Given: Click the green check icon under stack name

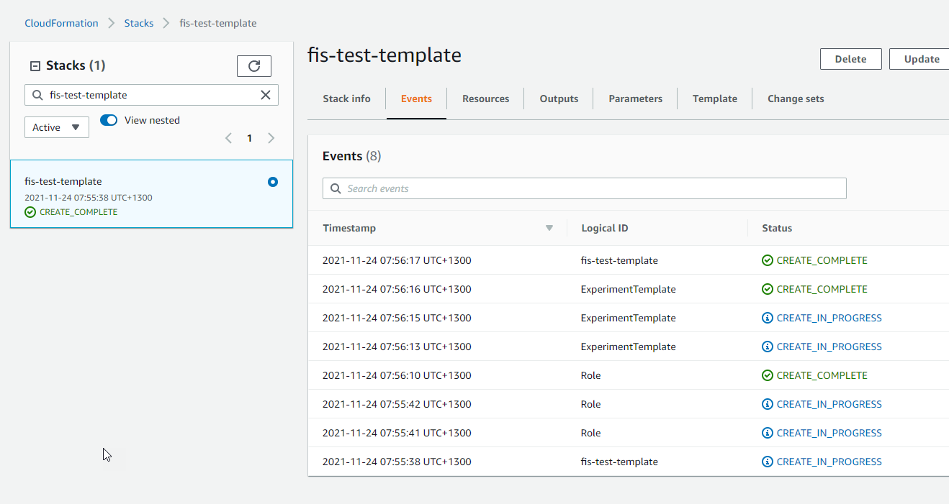Looking at the screenshot, I should pyautogui.click(x=30, y=212).
